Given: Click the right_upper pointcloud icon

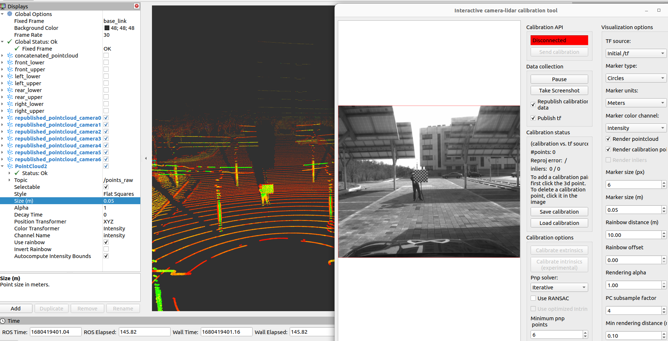Looking at the screenshot, I should (x=10, y=111).
